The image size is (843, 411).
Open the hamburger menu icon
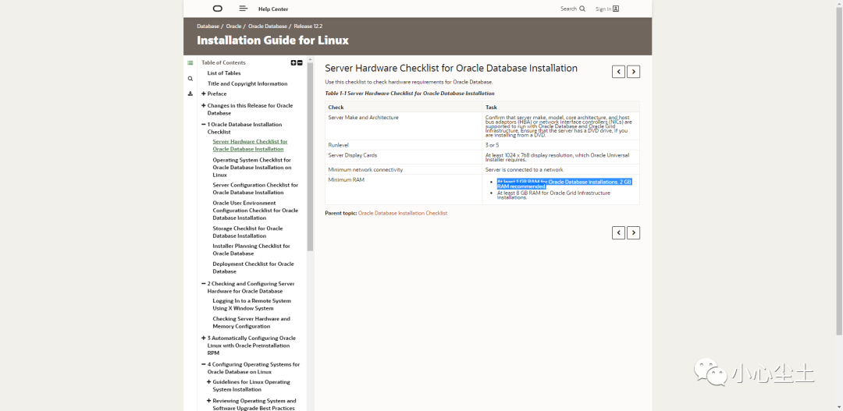tap(243, 9)
